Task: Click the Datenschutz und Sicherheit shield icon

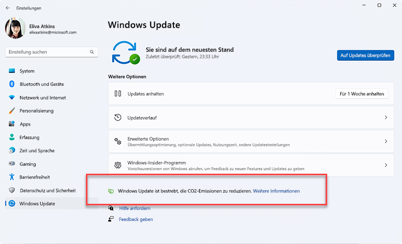Action: (12, 190)
